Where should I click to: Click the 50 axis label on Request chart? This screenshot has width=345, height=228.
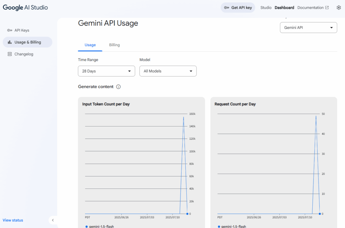(x=323, y=114)
